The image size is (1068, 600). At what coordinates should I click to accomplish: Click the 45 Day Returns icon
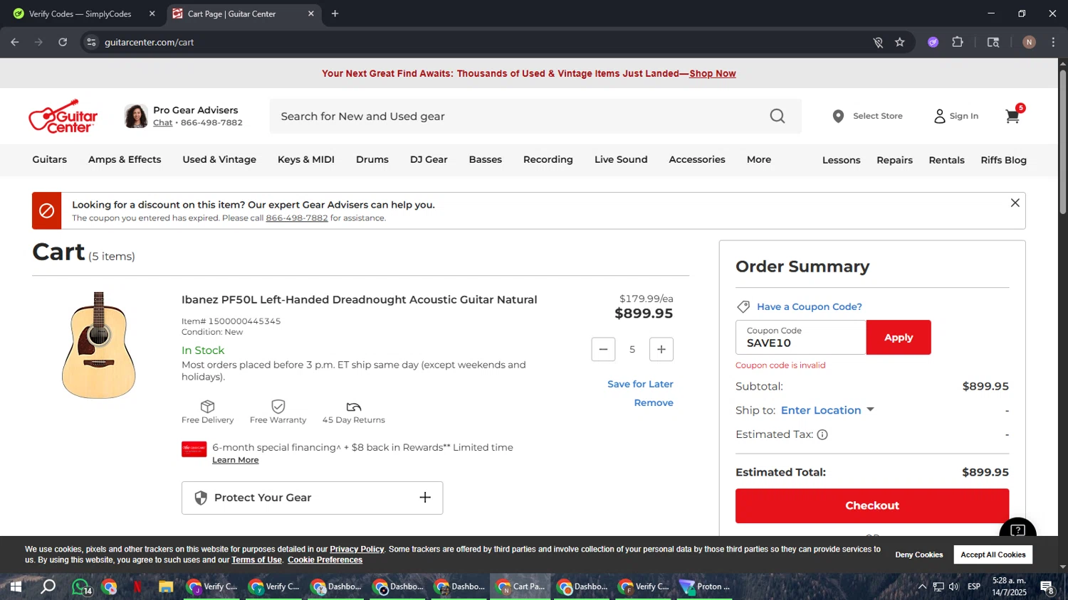(x=354, y=407)
